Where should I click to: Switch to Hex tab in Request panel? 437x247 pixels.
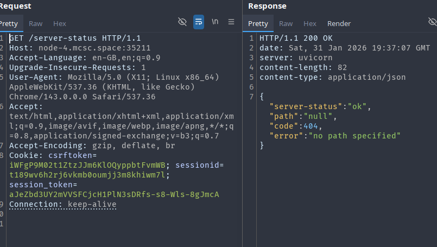tap(60, 24)
